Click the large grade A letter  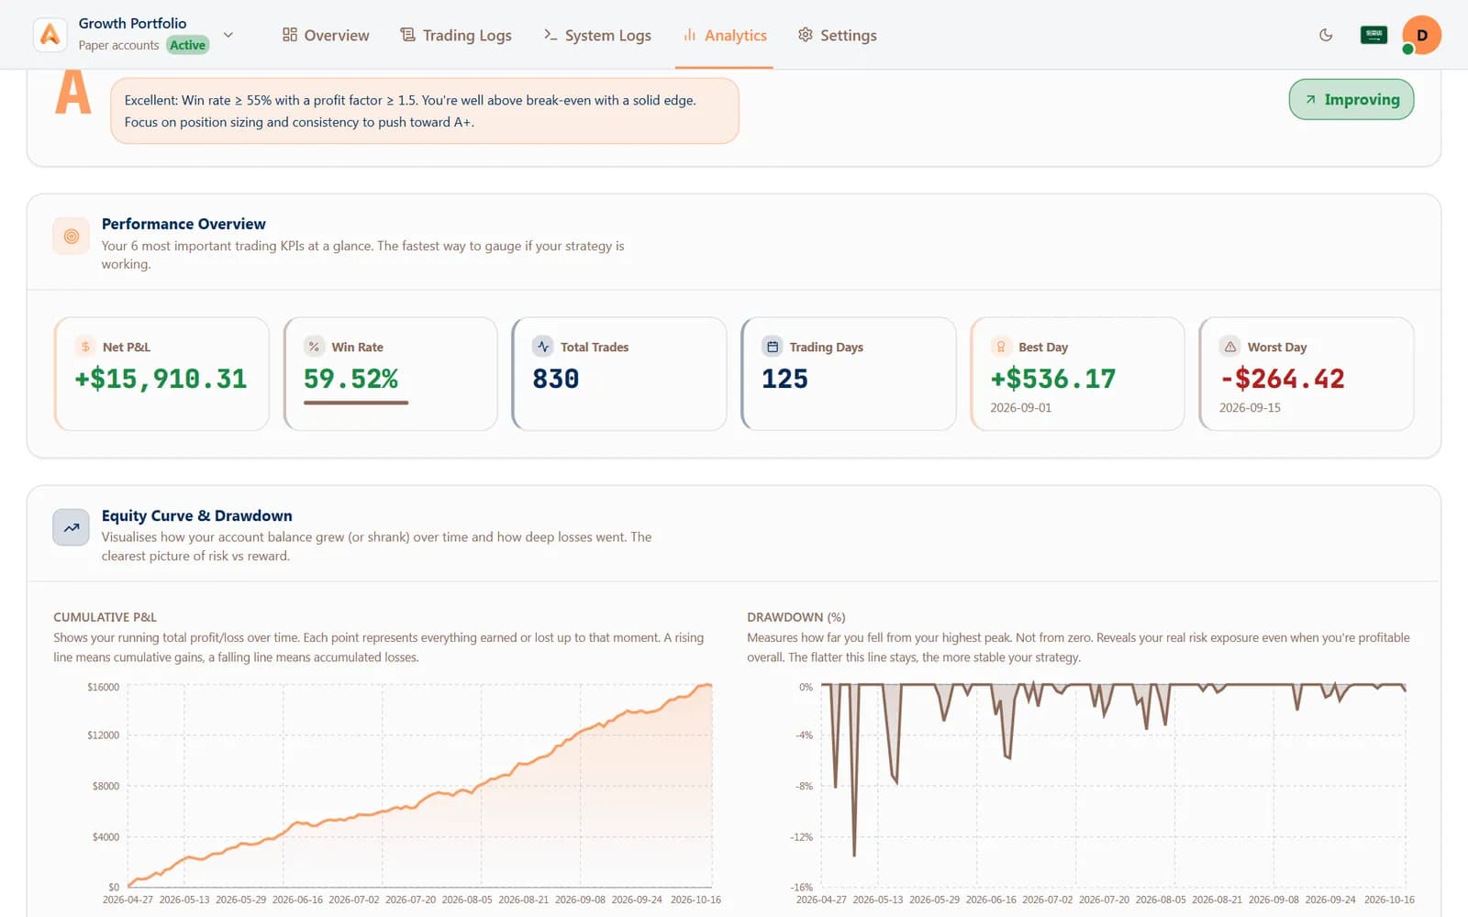coord(73,92)
